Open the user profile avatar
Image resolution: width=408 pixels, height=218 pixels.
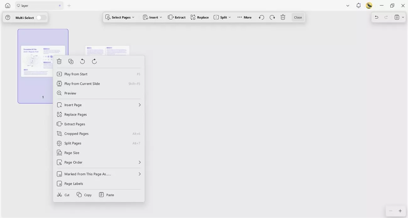click(369, 6)
